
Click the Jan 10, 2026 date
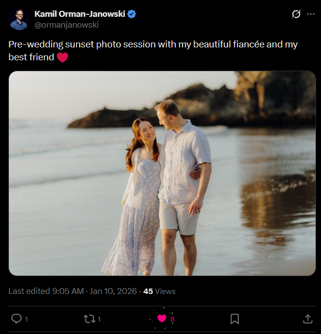coord(113,291)
